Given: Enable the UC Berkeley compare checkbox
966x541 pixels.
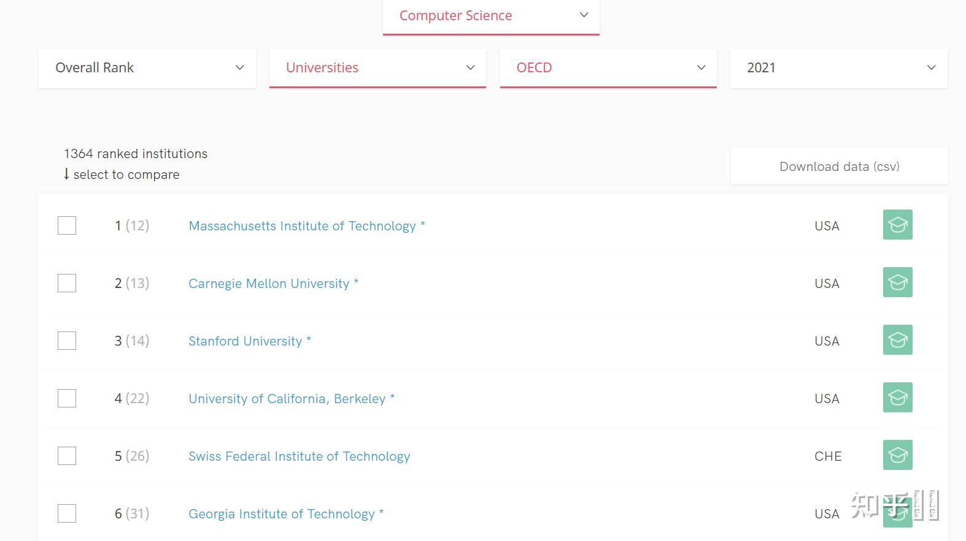Looking at the screenshot, I should (x=67, y=398).
